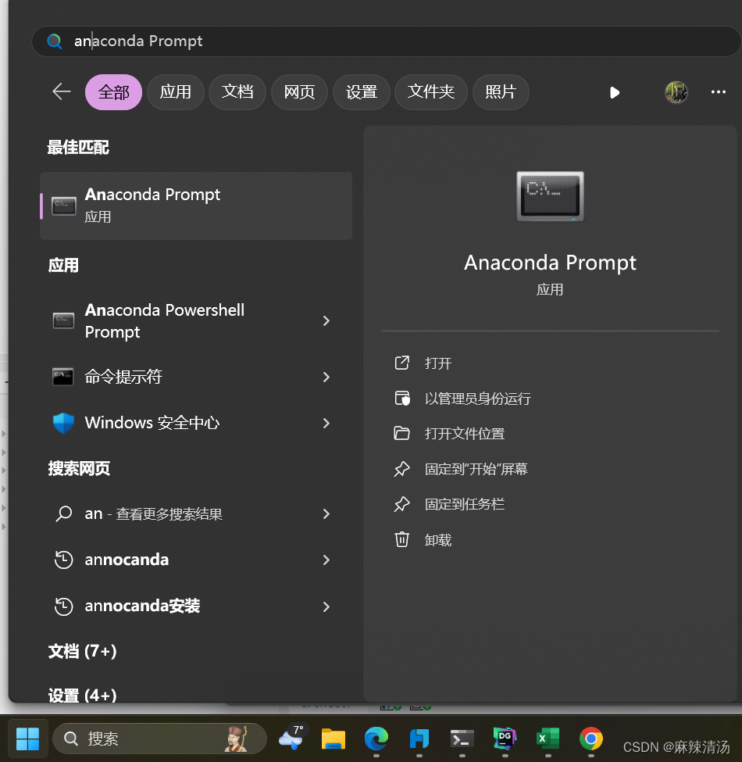Select the Anaconda Prompt best match result
This screenshot has height=762, width=742.
point(196,206)
